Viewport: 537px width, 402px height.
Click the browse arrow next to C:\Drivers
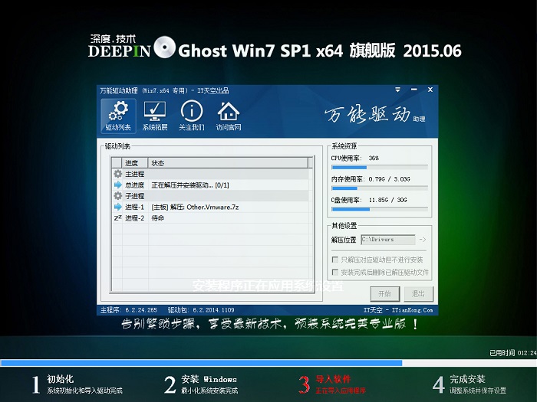(x=423, y=240)
